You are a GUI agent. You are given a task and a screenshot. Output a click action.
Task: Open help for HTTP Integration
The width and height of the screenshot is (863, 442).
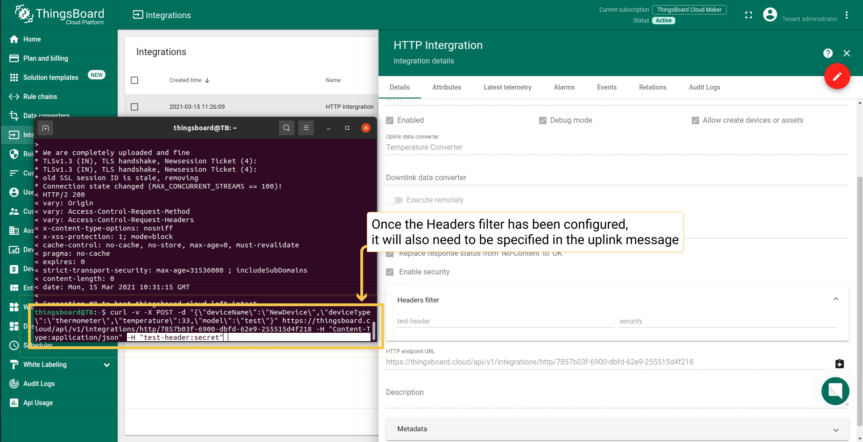point(828,53)
